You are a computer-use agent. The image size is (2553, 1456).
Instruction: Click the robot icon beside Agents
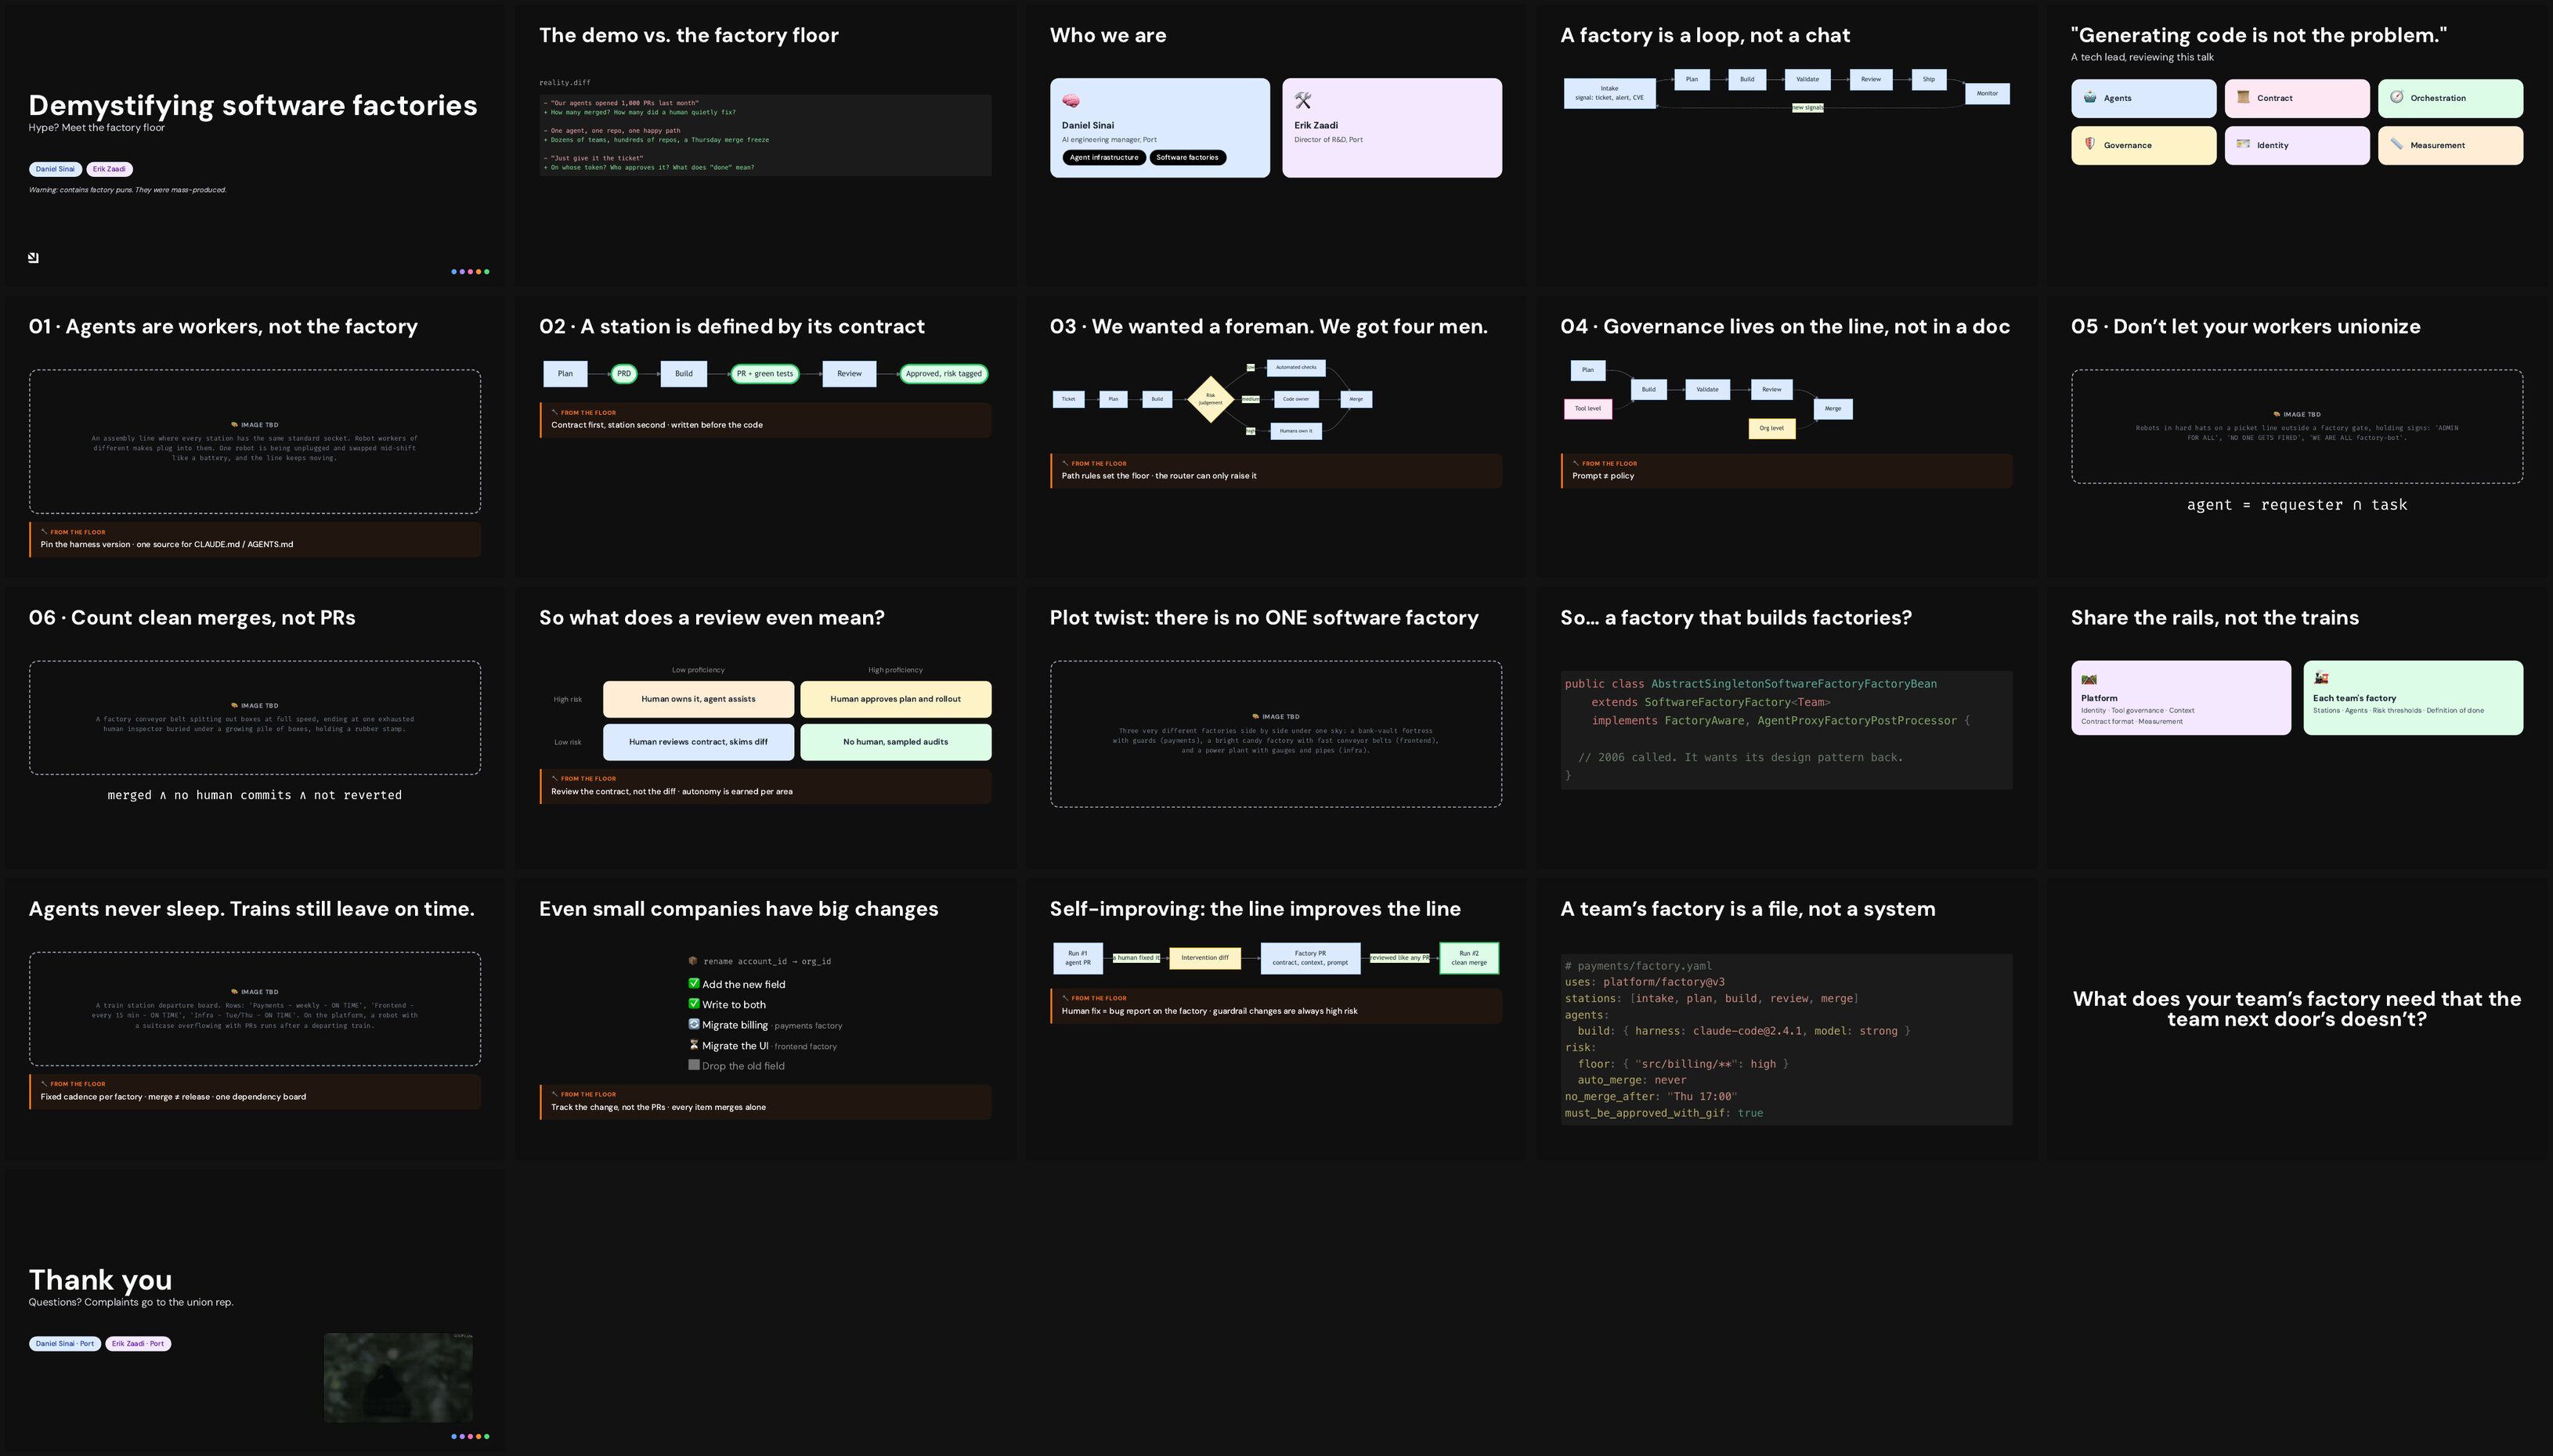click(x=2090, y=97)
